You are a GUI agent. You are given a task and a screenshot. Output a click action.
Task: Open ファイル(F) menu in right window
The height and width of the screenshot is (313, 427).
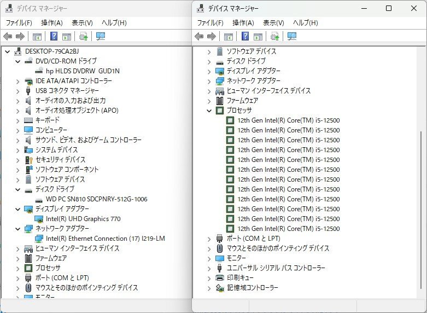[210, 23]
